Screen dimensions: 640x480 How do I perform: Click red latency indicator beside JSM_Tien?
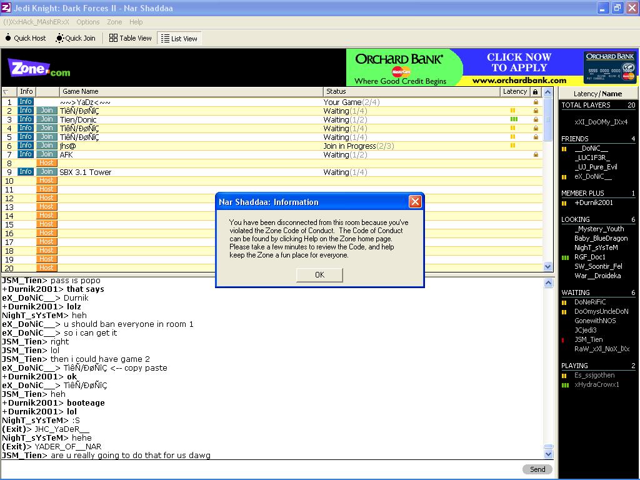coord(563,340)
